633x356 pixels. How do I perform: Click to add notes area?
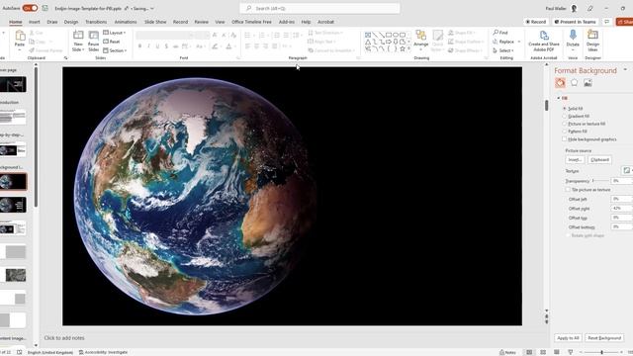(64, 338)
